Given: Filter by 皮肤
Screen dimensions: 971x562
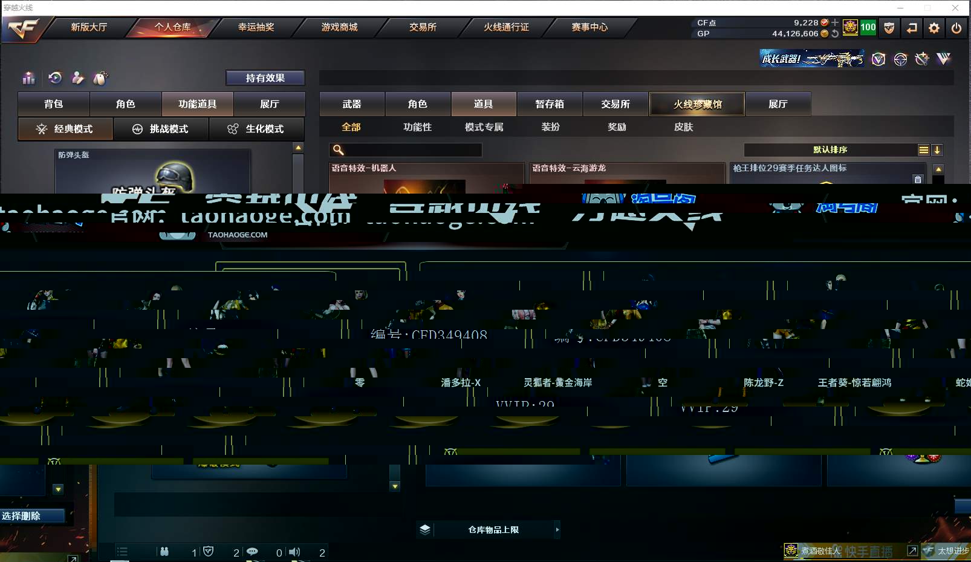Looking at the screenshot, I should tap(684, 127).
